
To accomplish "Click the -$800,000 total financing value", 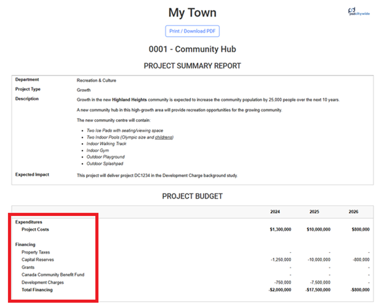I will click(360, 290).
